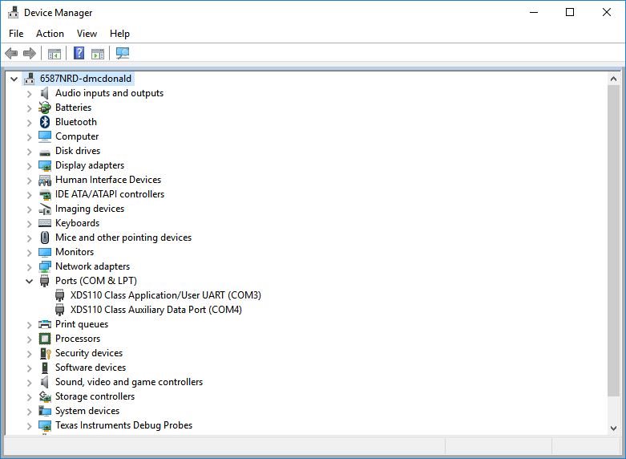Click the Monitors category icon
Image resolution: width=626 pixels, height=459 pixels.
(45, 252)
